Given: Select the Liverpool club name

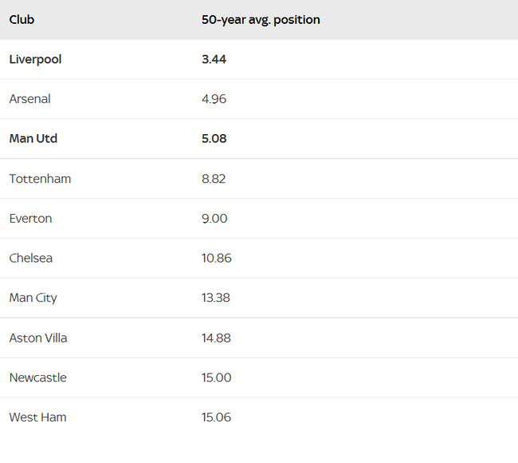Looking at the screenshot, I should [35, 59].
